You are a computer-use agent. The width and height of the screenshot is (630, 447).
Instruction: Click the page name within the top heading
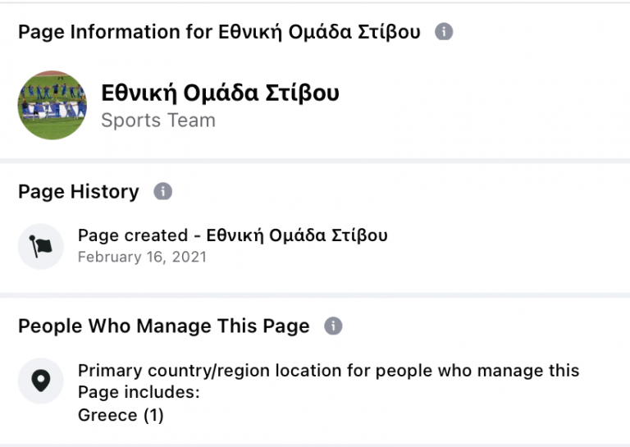[x=319, y=32]
